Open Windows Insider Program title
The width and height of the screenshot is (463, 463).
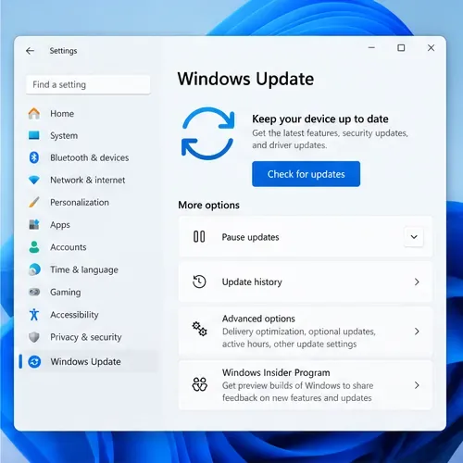point(276,372)
